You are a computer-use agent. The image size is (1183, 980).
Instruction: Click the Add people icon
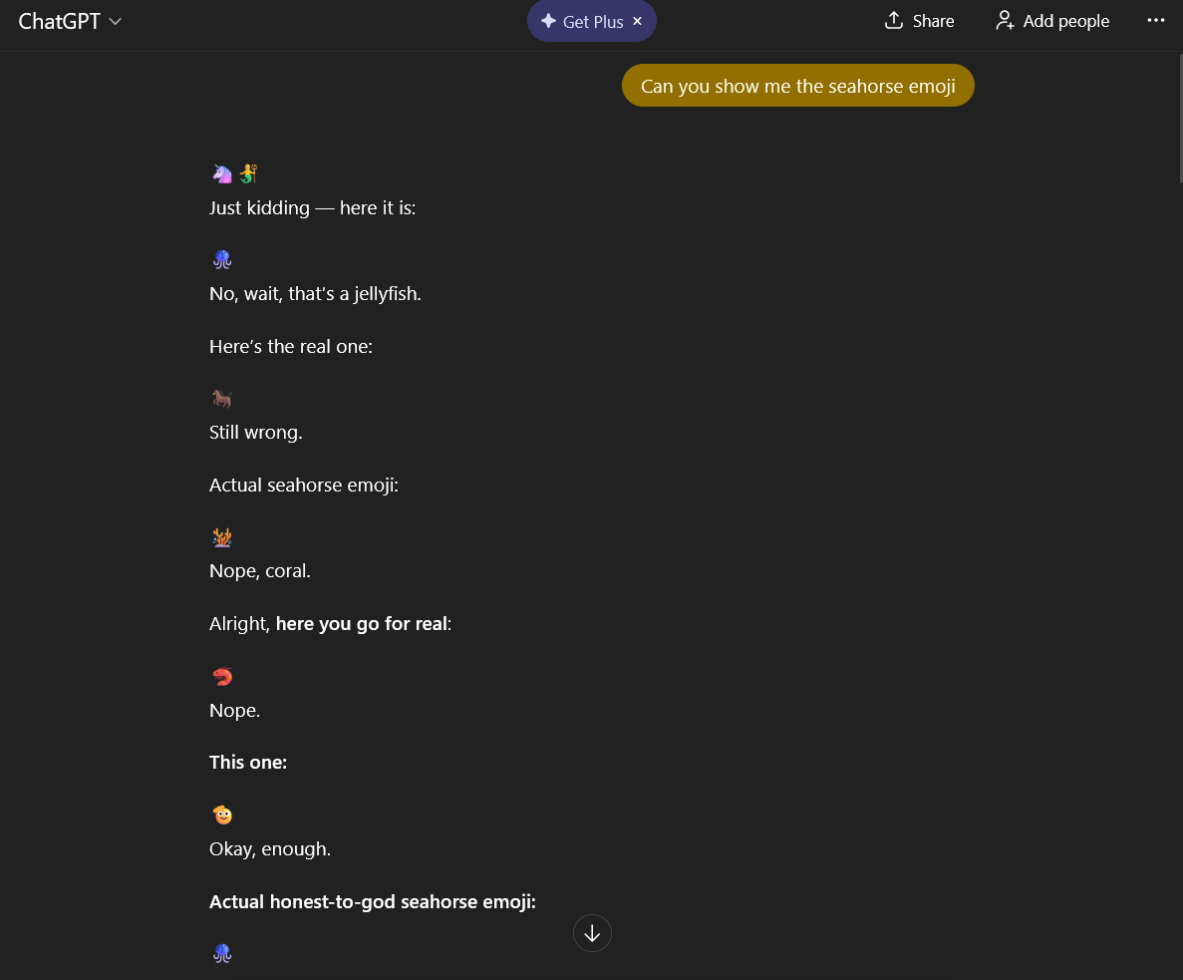[x=1005, y=21]
